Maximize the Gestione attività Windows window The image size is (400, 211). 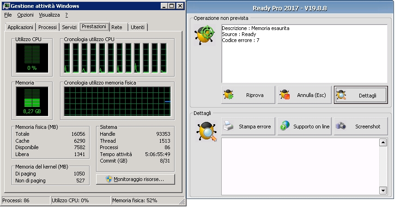(172, 6)
